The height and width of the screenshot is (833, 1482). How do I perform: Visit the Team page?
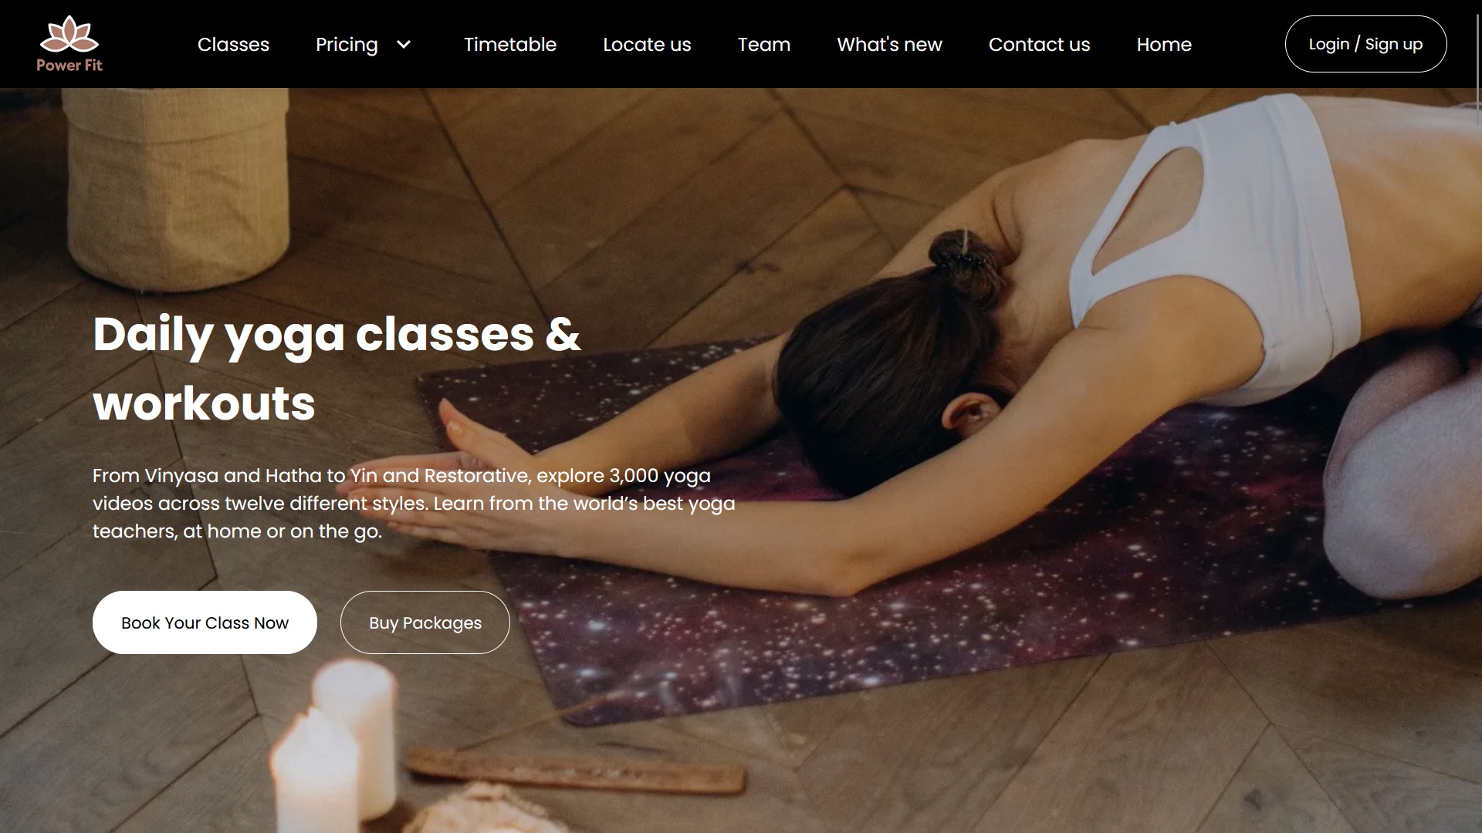[764, 45]
